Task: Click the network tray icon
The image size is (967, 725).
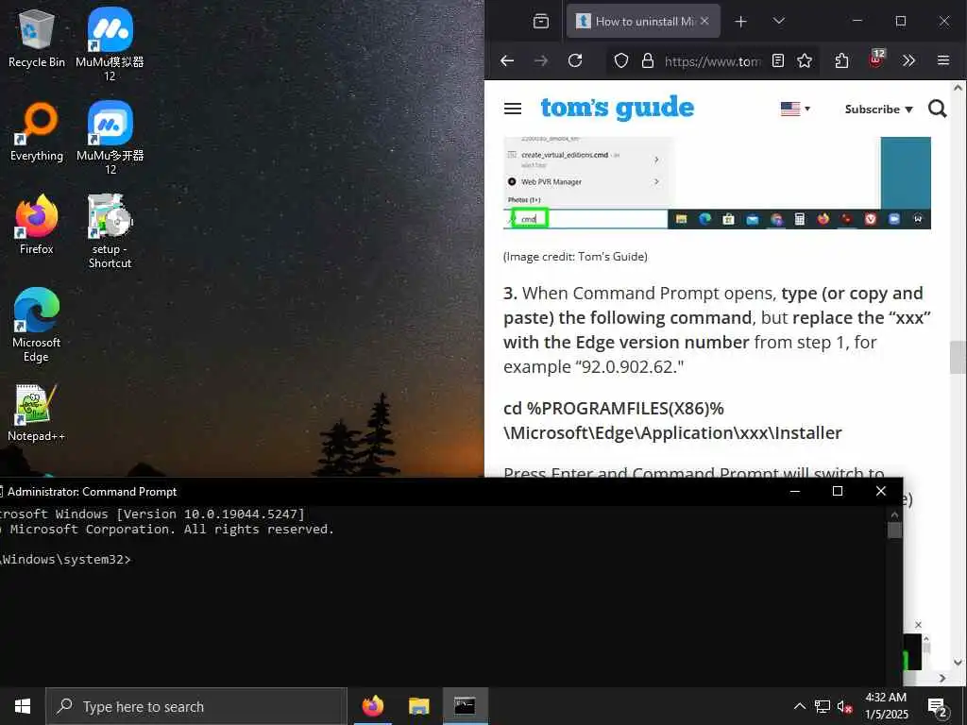Action: click(823, 706)
